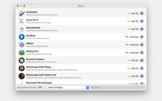Select the Blackmagic RAW Player app name
The image size is (162, 101).
[39, 67]
